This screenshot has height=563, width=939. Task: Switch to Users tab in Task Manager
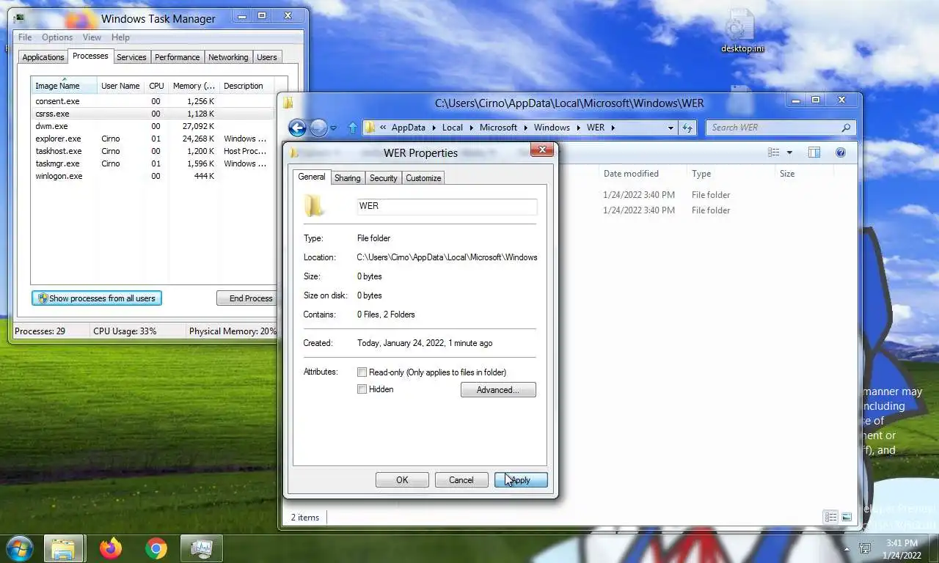coord(267,57)
